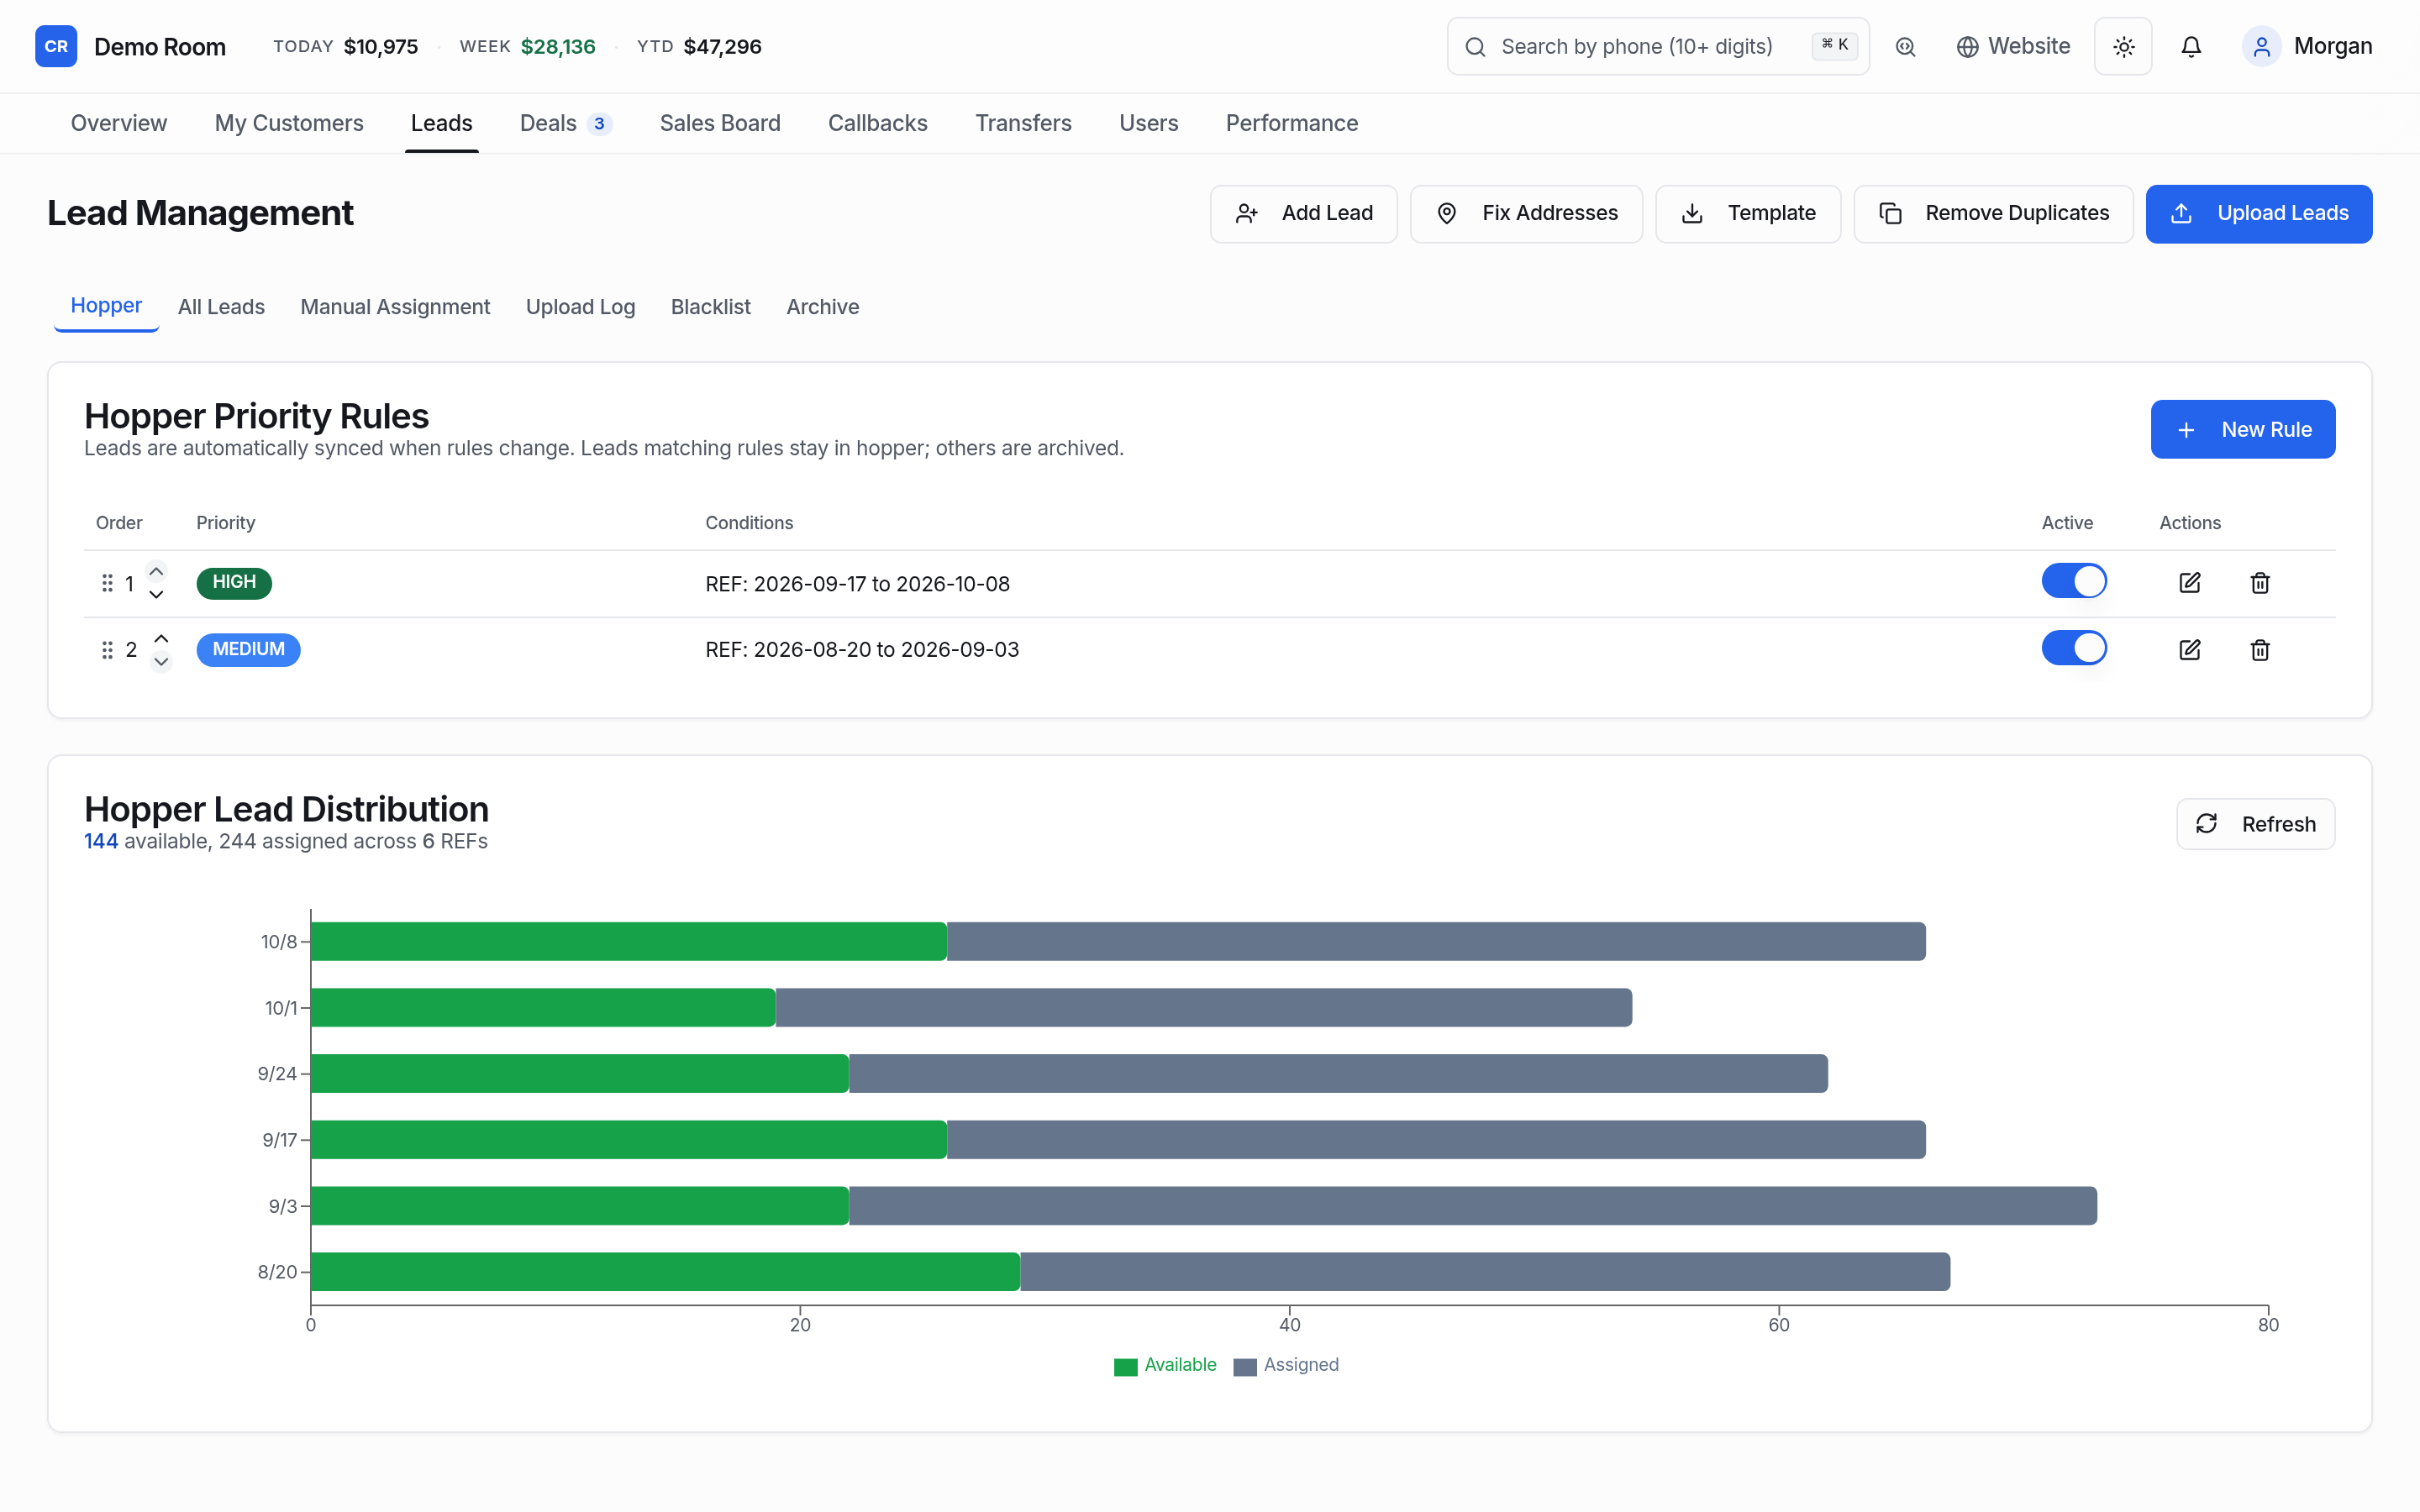Download the Template
2420x1512 pixels.
coord(1747,213)
